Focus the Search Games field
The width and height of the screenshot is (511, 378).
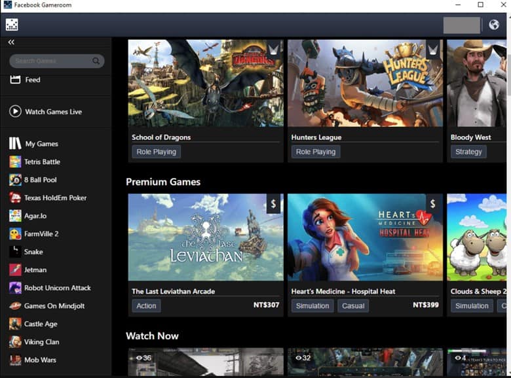(x=57, y=61)
